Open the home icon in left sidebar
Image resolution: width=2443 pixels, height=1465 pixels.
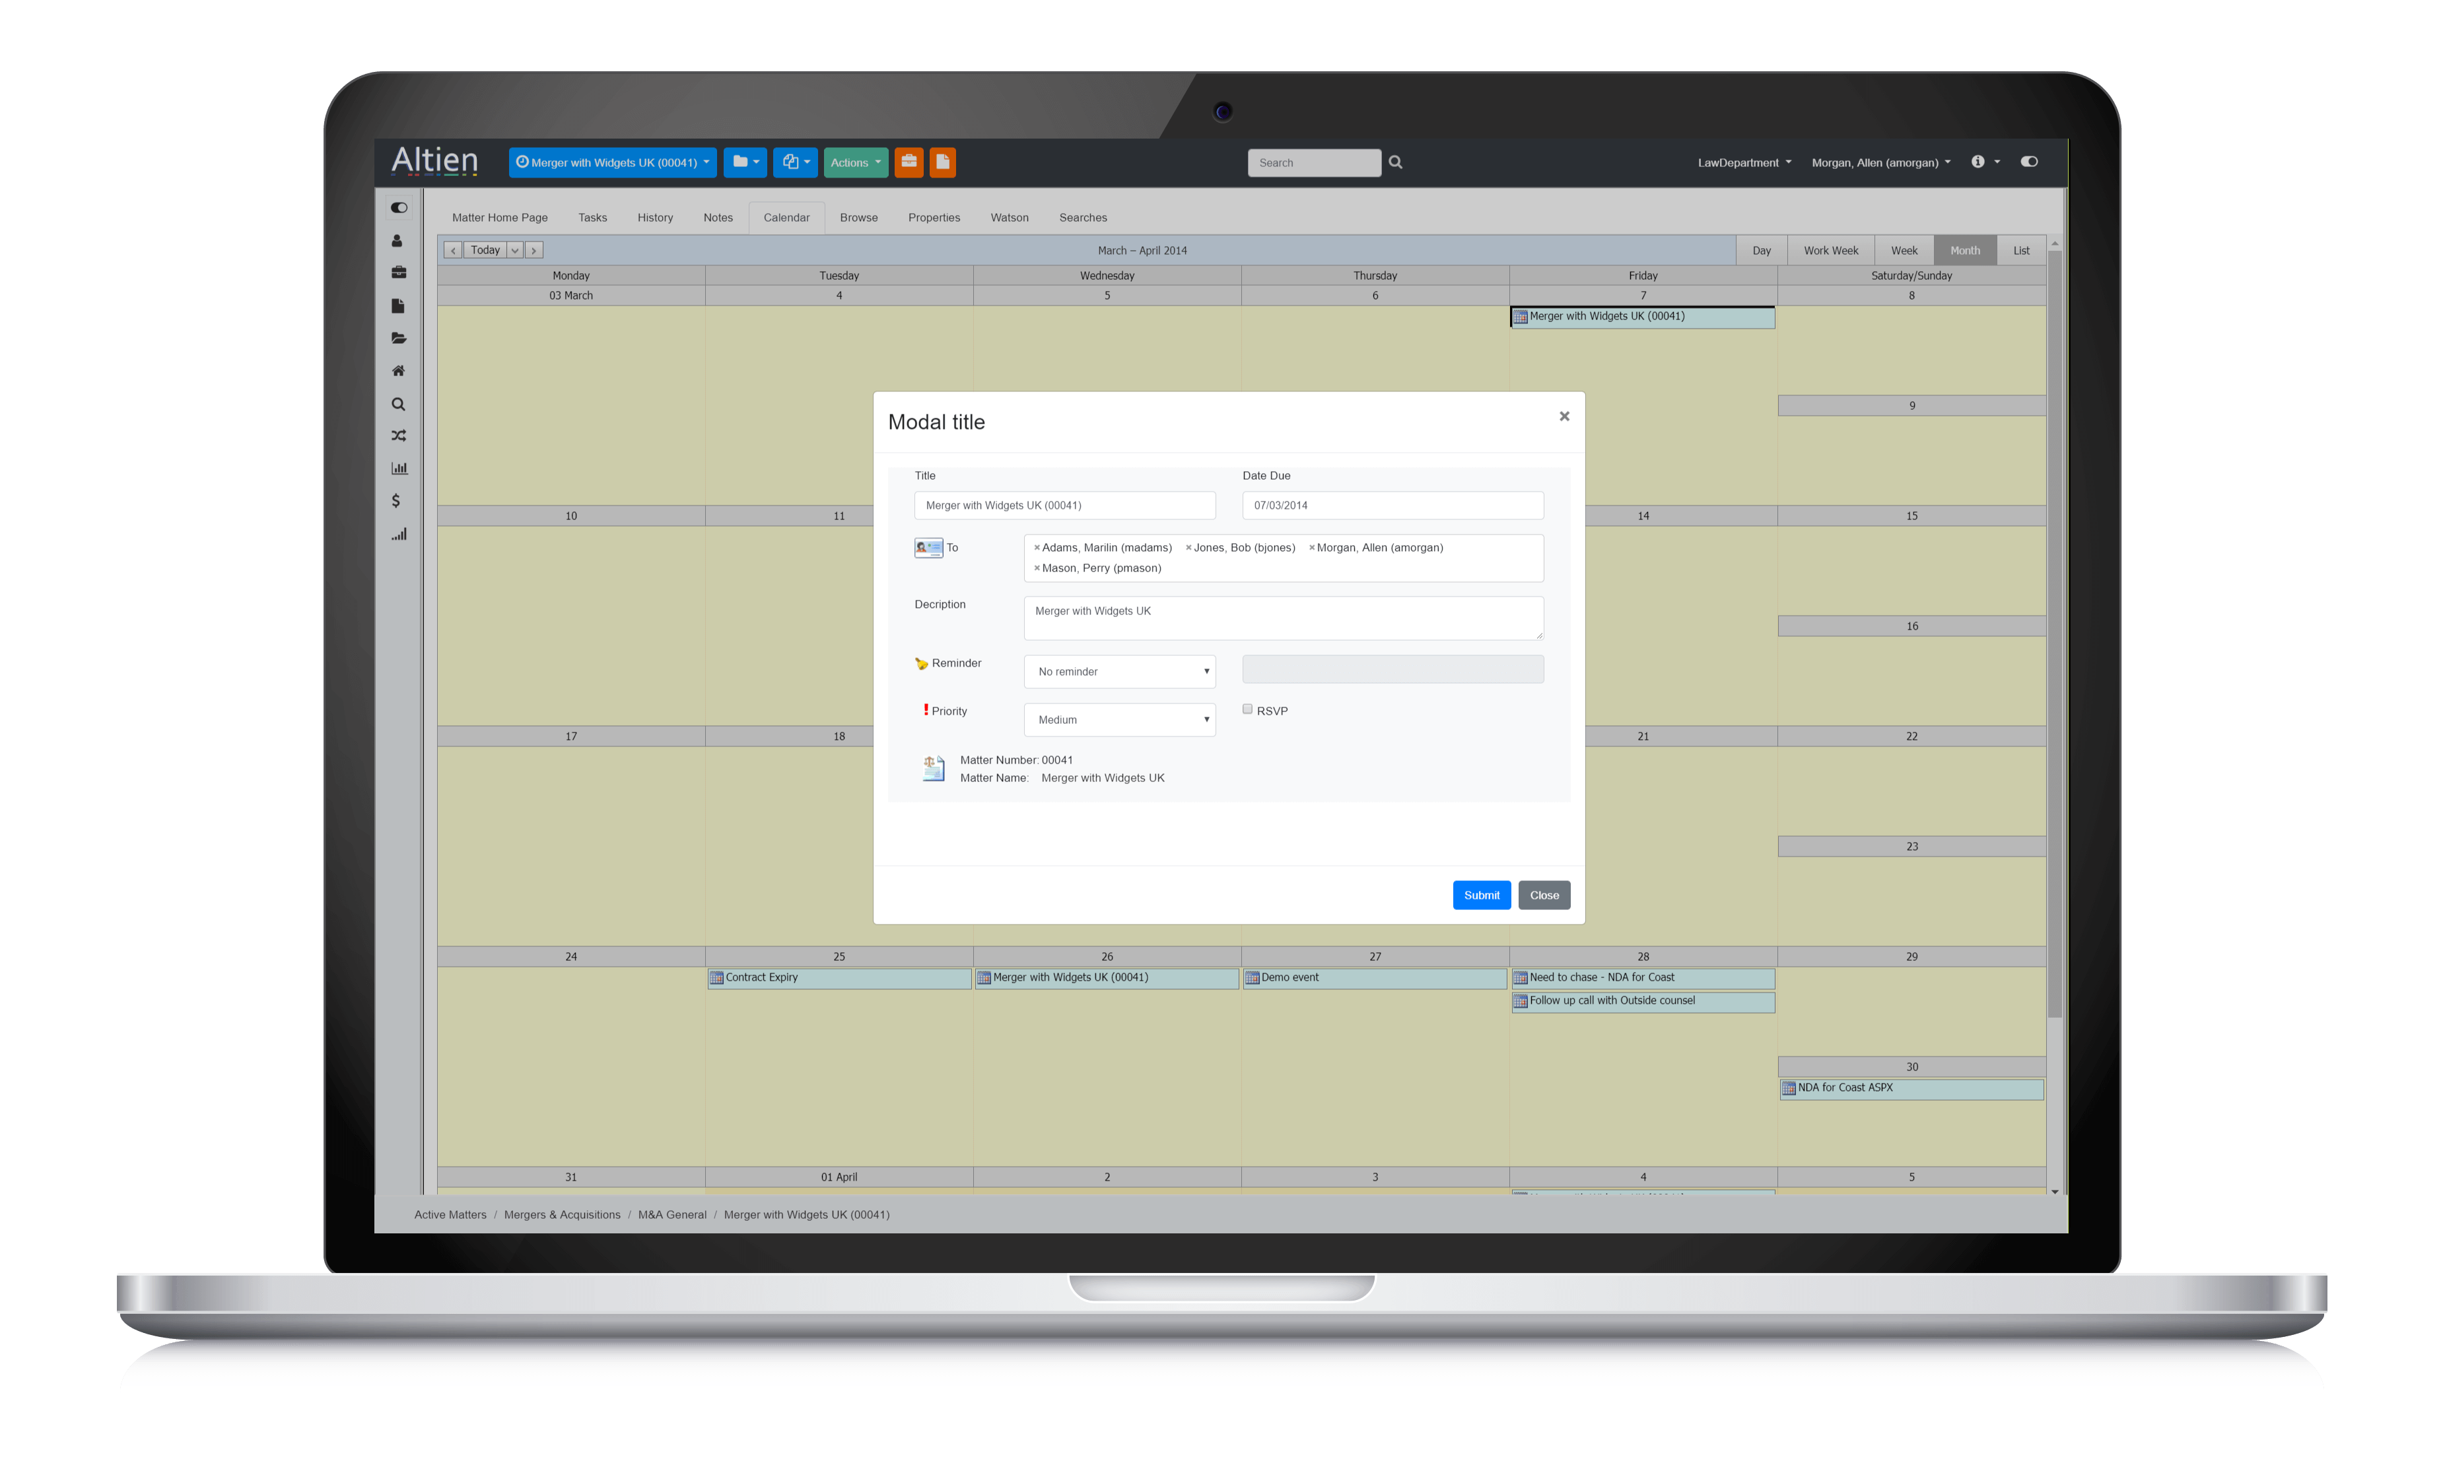pyautogui.click(x=398, y=371)
